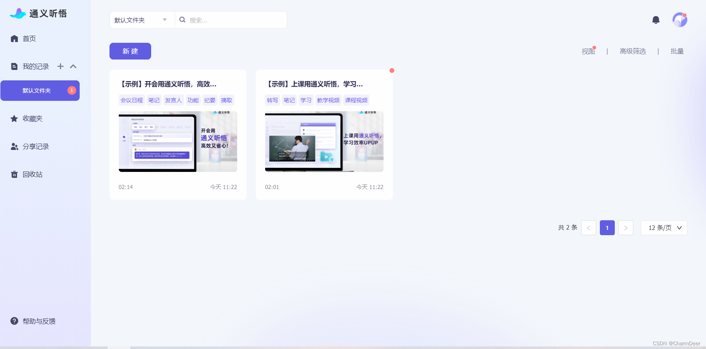Click the 会议日程 tag
706x349 pixels.
131,100
